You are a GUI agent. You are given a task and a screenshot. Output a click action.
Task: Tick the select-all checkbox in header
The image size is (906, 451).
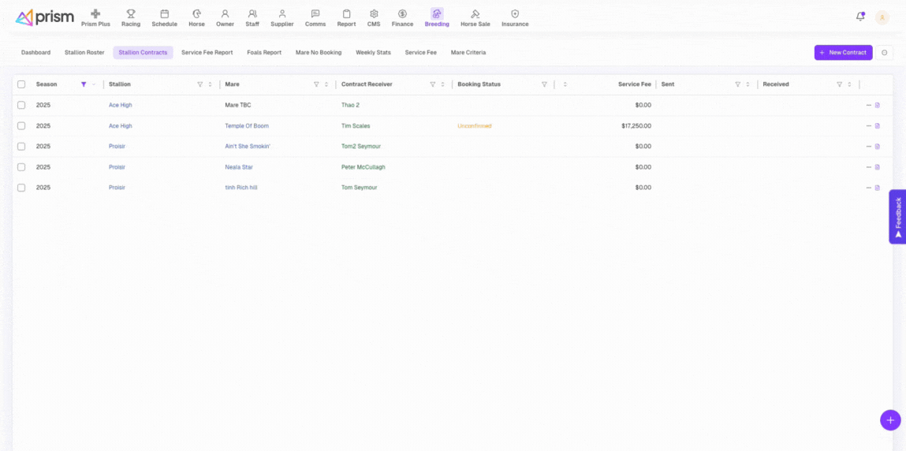(x=21, y=84)
